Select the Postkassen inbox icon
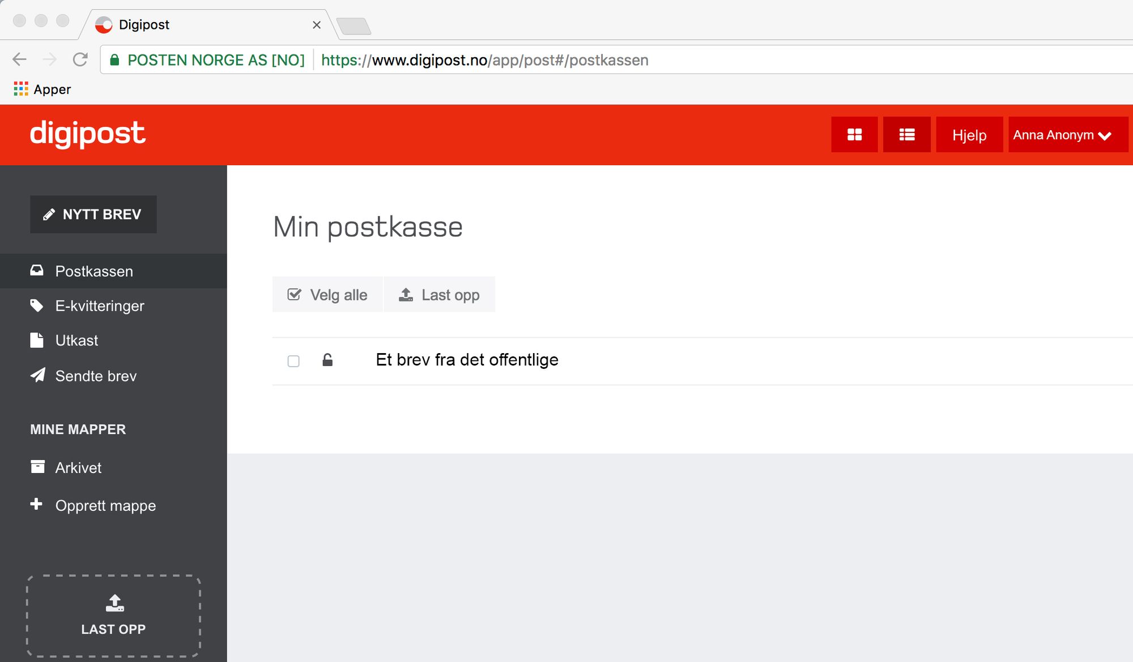The width and height of the screenshot is (1133, 662). click(37, 270)
